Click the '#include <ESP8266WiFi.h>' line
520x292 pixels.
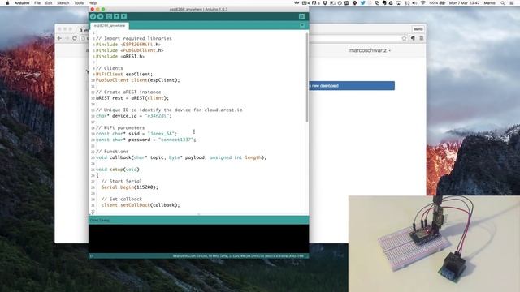[128, 45]
